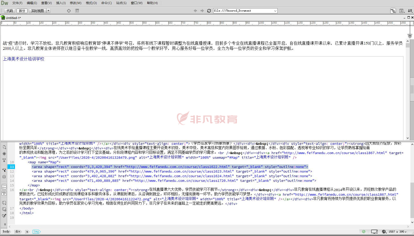Viewport: 414px width, 236px height.
Task: Select the img tag in tag selector
Action: click(x=36, y=232)
